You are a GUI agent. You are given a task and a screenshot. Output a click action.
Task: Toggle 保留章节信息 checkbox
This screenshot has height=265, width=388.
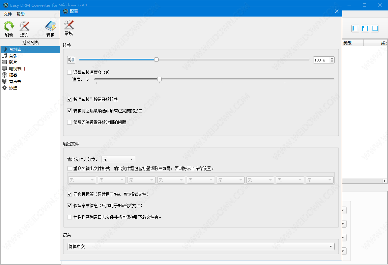pos(70,206)
